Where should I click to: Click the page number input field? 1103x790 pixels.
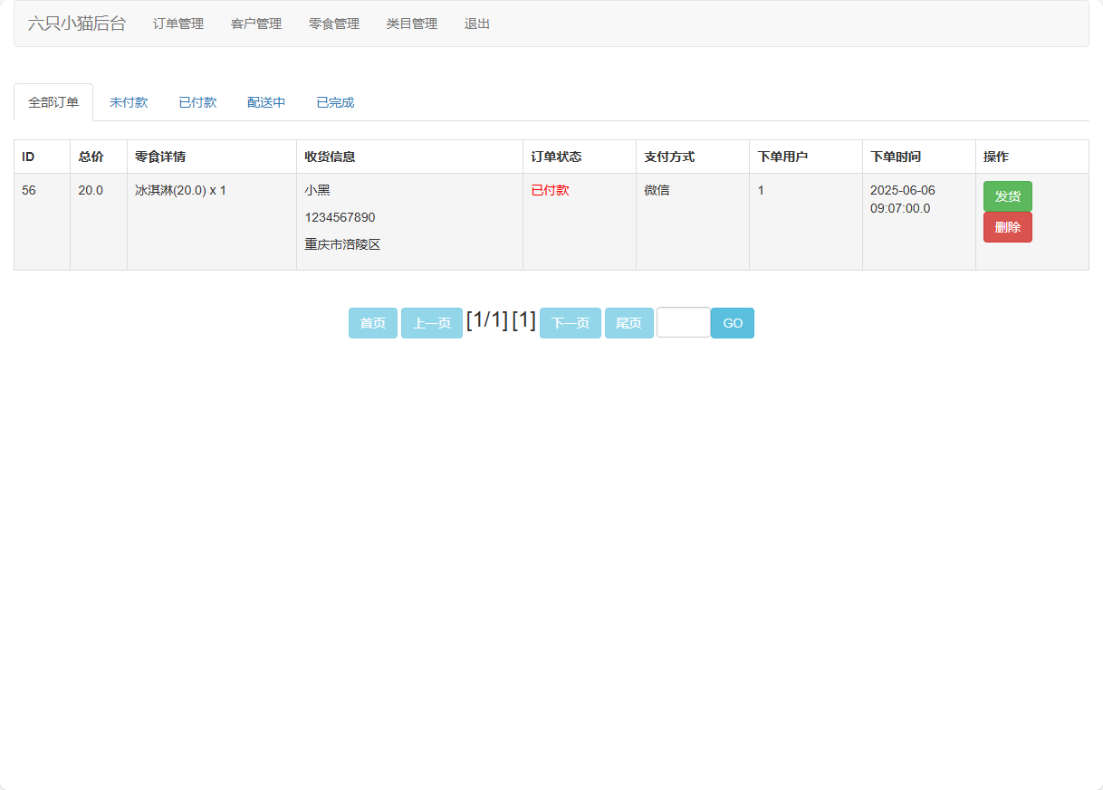[684, 322]
